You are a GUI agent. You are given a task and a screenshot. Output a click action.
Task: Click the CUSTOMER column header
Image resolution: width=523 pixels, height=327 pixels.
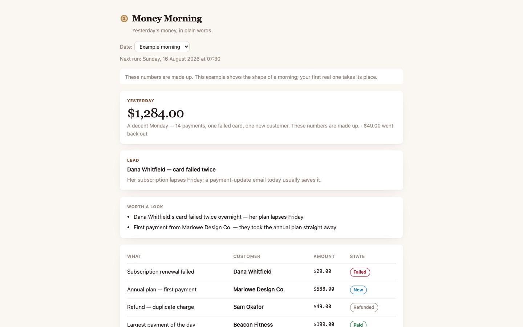pyautogui.click(x=247, y=257)
